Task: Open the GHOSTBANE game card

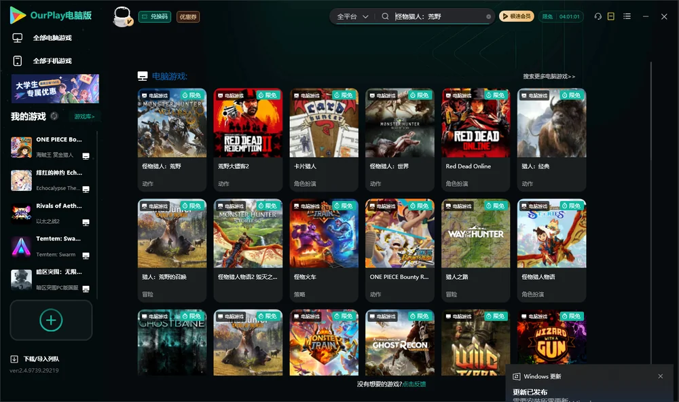Action: (172, 342)
